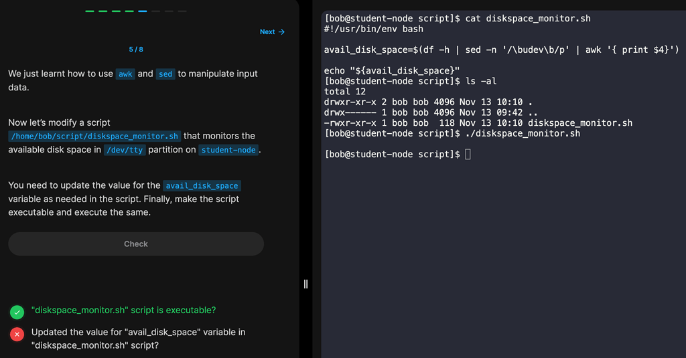Click the green checkmark status icon
The image size is (686, 358).
(x=17, y=312)
